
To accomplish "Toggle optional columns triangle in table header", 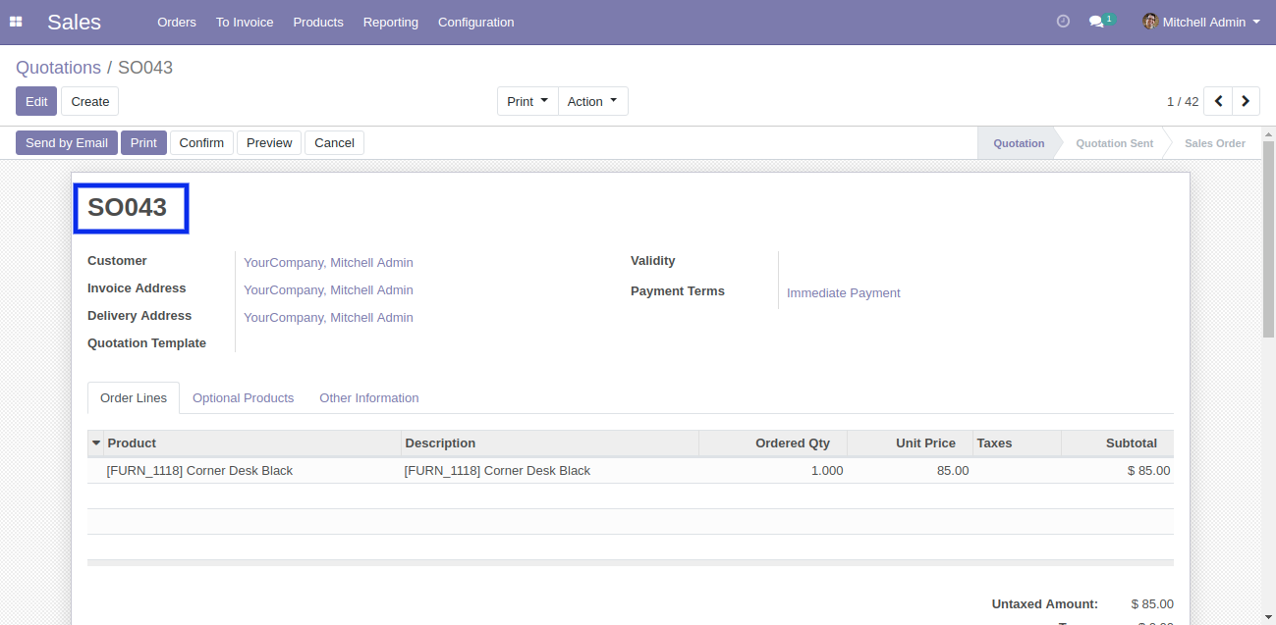I will [96, 443].
